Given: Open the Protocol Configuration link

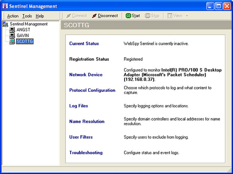Looking at the screenshot, I should (92, 90).
